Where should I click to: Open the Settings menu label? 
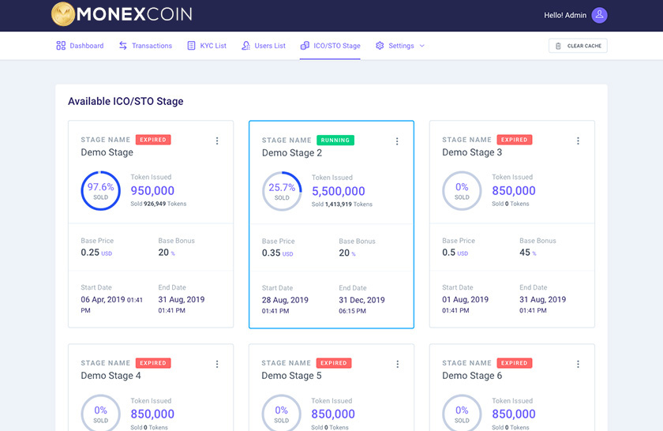point(401,46)
